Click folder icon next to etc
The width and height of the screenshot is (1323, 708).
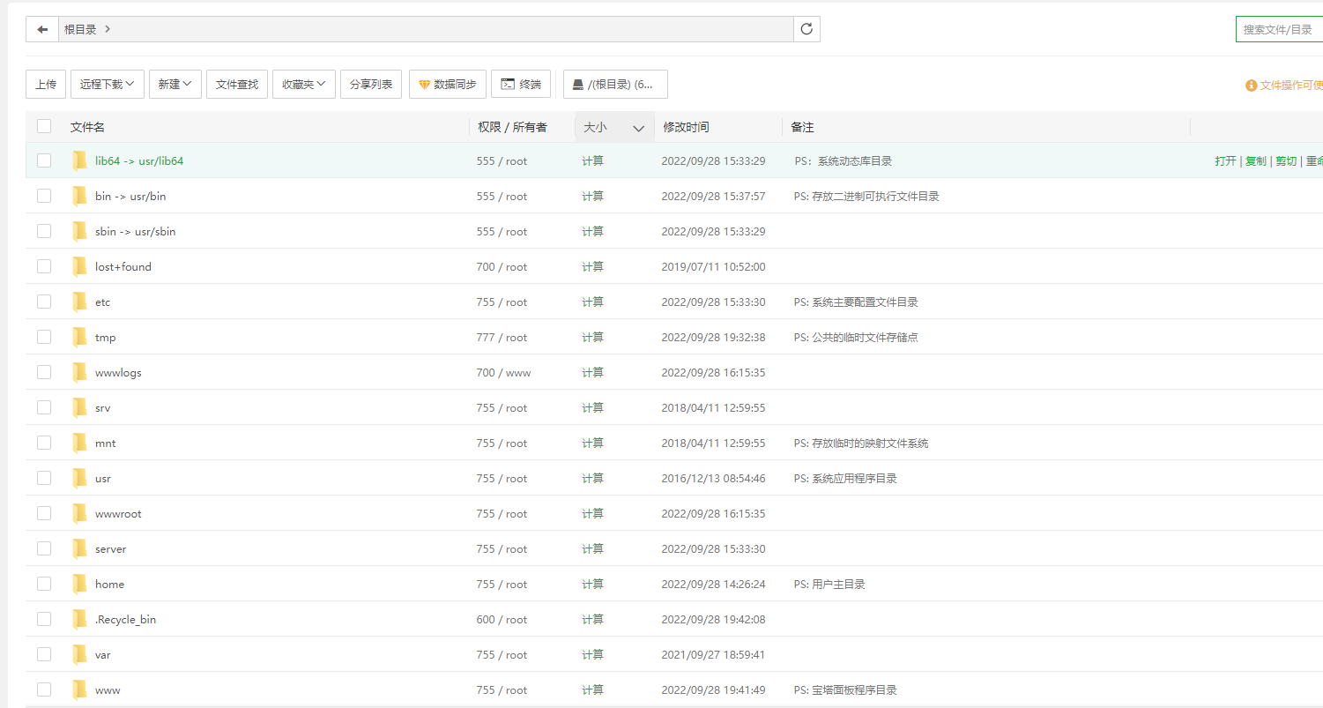click(x=80, y=302)
